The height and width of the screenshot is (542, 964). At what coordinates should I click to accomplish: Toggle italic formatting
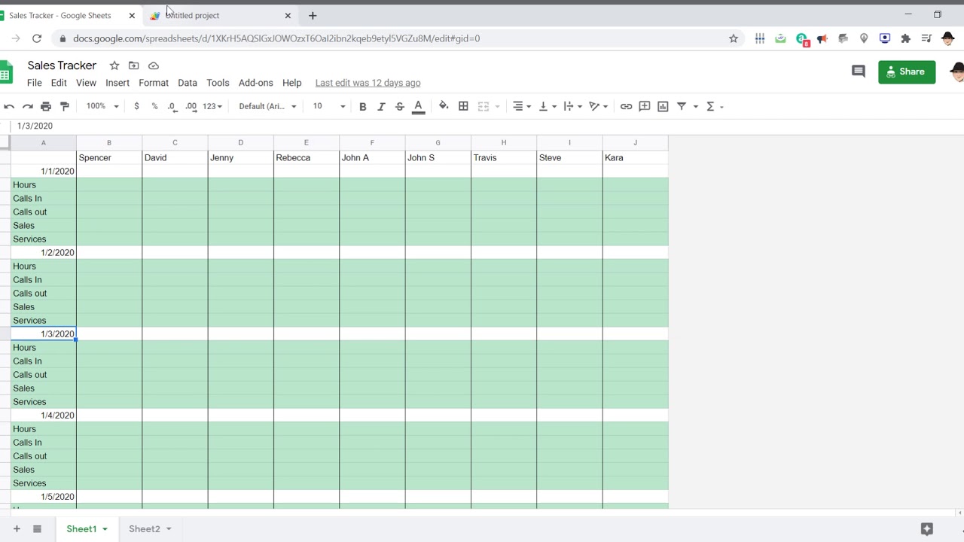381,106
